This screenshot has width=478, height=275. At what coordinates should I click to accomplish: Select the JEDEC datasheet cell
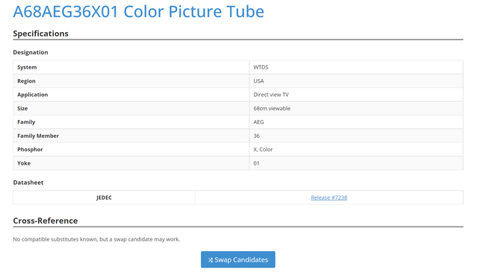pos(104,197)
